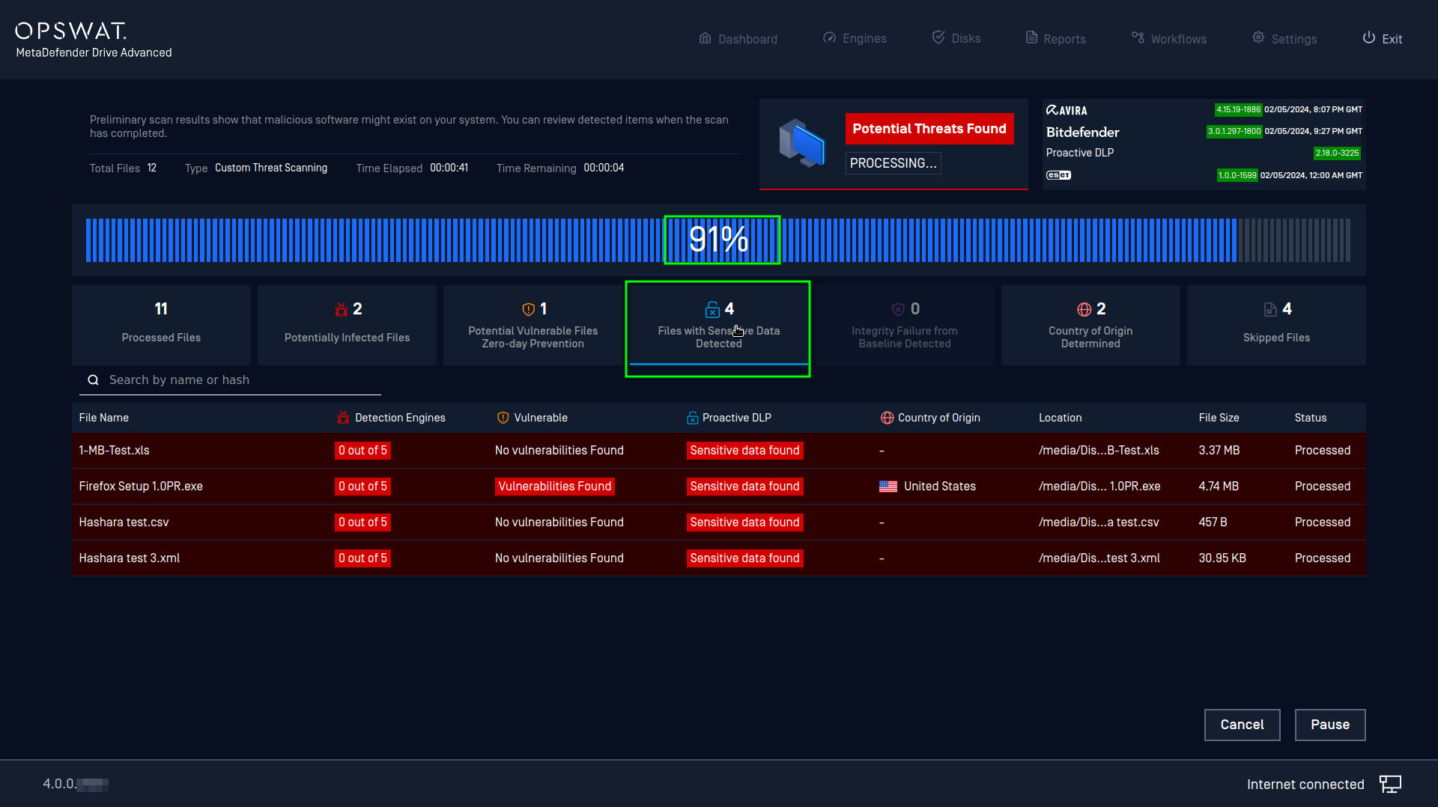Click the Country of Origin column globe icon
Image resolution: width=1438 pixels, height=807 pixels.
pos(887,418)
